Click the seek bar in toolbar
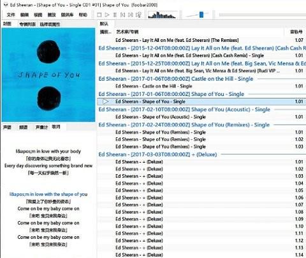Image resolution: width=306 pixels, height=258 pixels. tap(263, 15)
